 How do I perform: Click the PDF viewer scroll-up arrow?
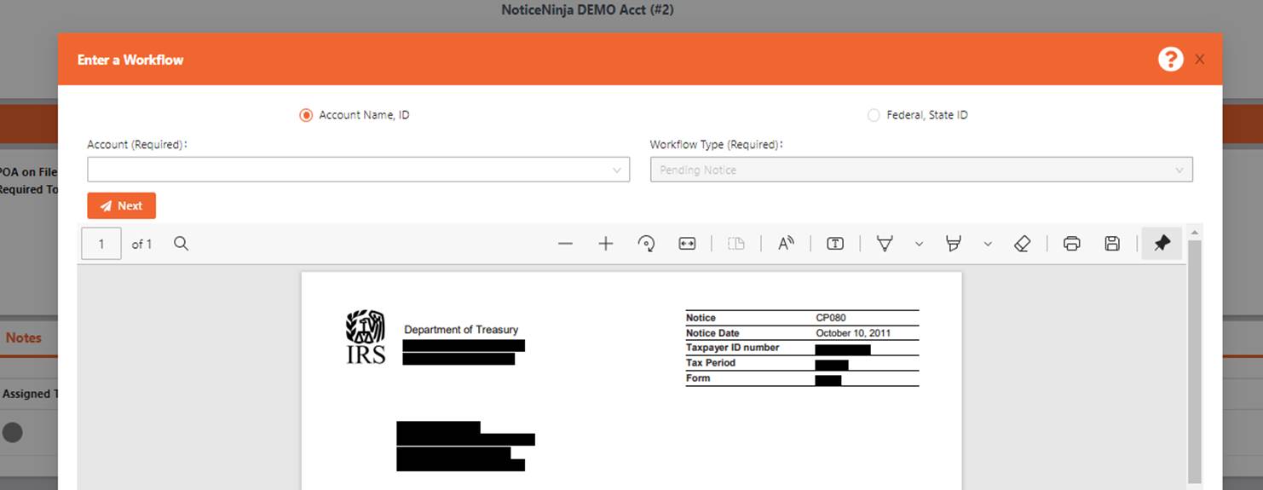click(1194, 233)
